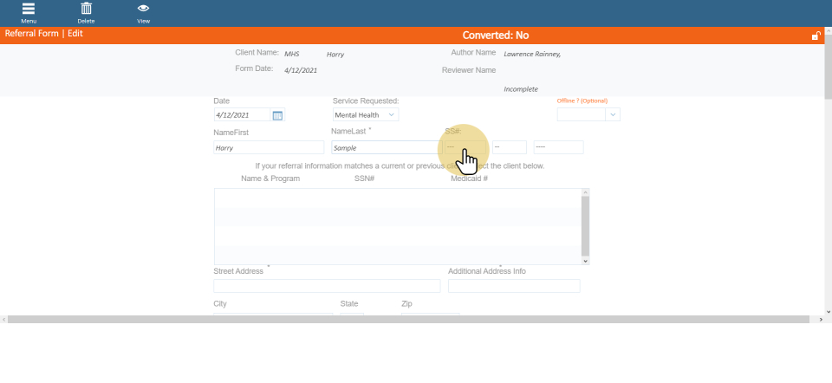
Task: Select the middle SSN segment field
Action: pyautogui.click(x=509, y=148)
